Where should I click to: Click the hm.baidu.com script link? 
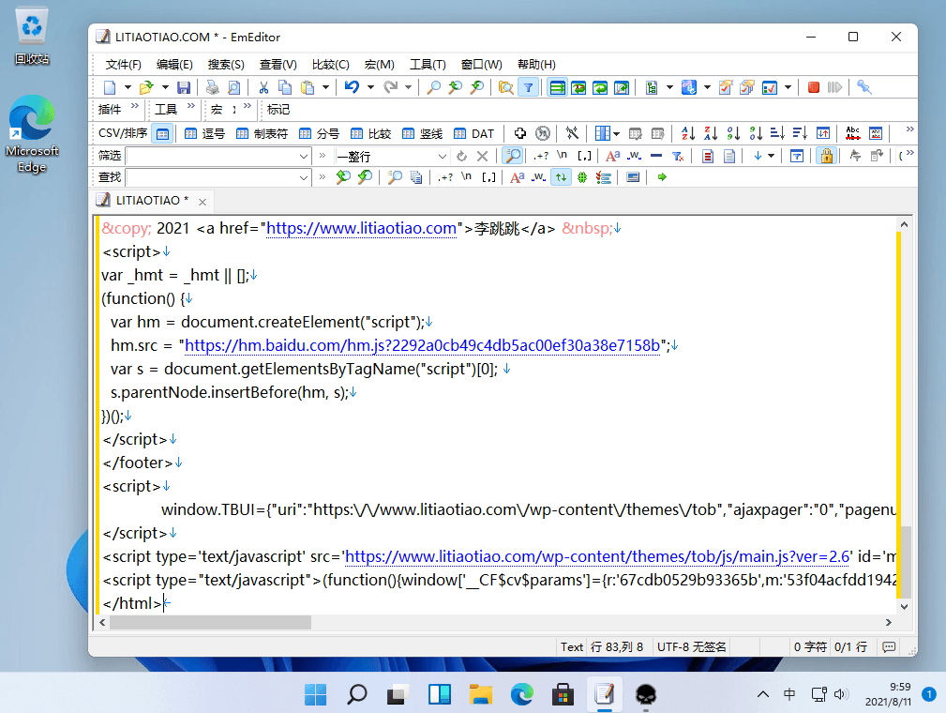pyautogui.click(x=422, y=345)
